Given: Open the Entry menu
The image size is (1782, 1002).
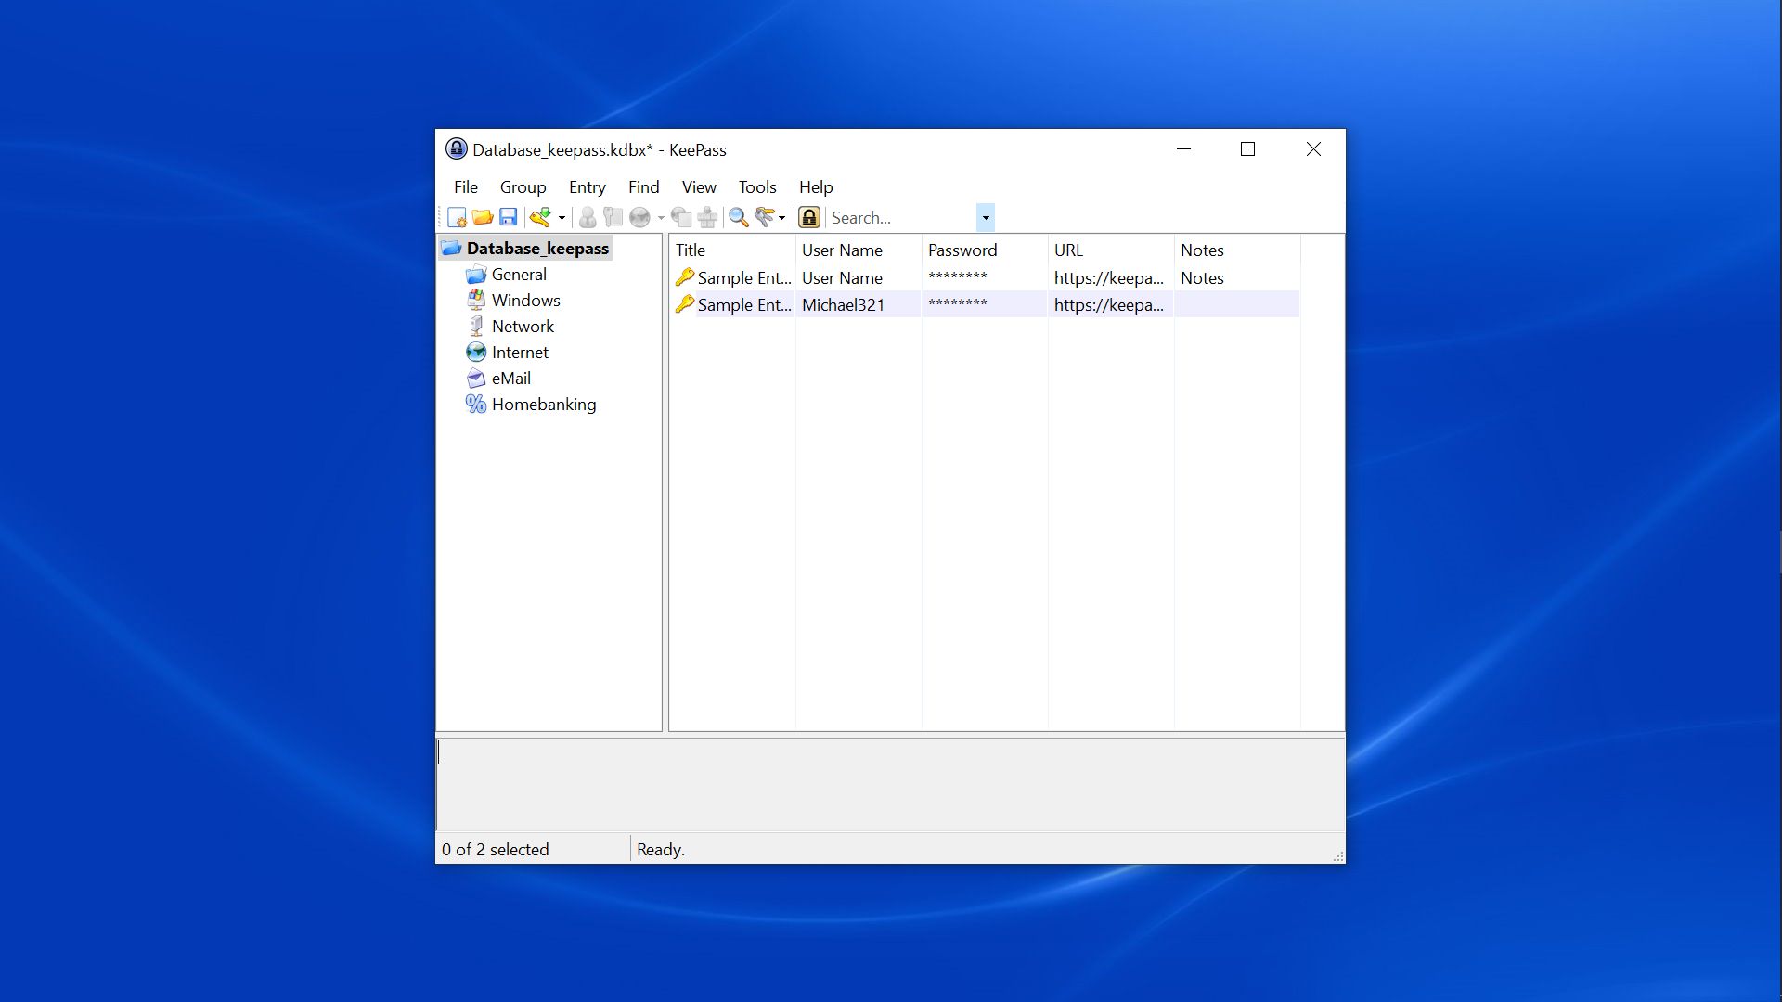Looking at the screenshot, I should click(x=587, y=187).
